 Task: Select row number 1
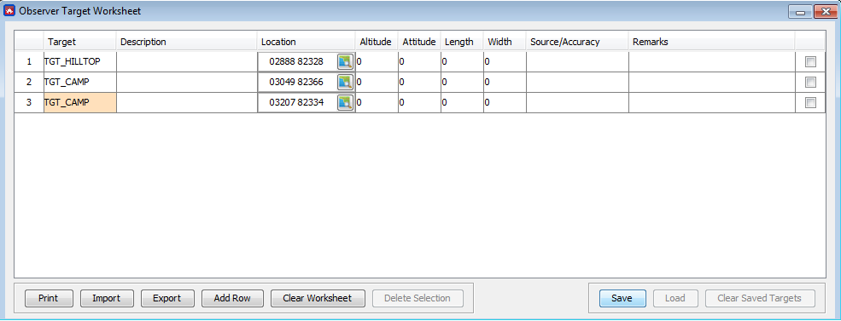[x=29, y=62]
